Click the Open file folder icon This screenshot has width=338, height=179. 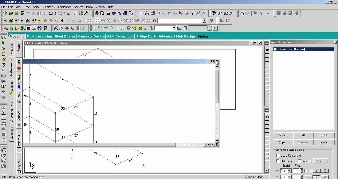11,13
